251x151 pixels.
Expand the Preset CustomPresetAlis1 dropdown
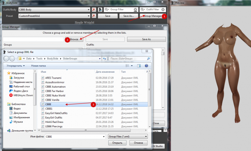tap(54, 16)
